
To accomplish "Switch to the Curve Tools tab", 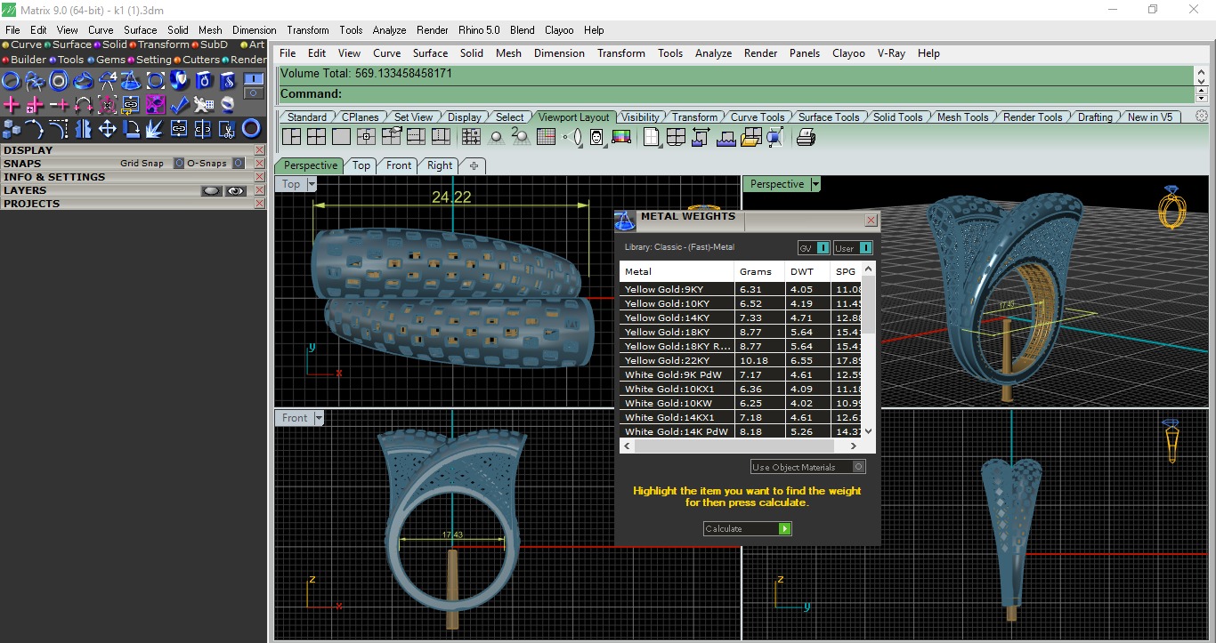I will click(758, 117).
